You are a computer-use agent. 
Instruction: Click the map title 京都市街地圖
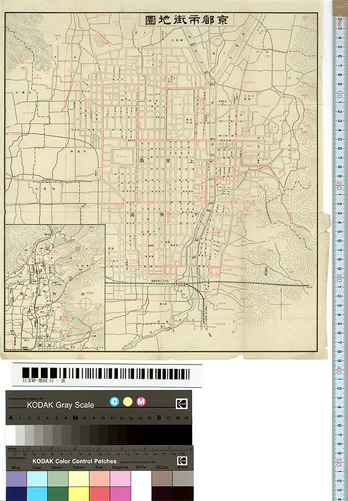[186, 20]
